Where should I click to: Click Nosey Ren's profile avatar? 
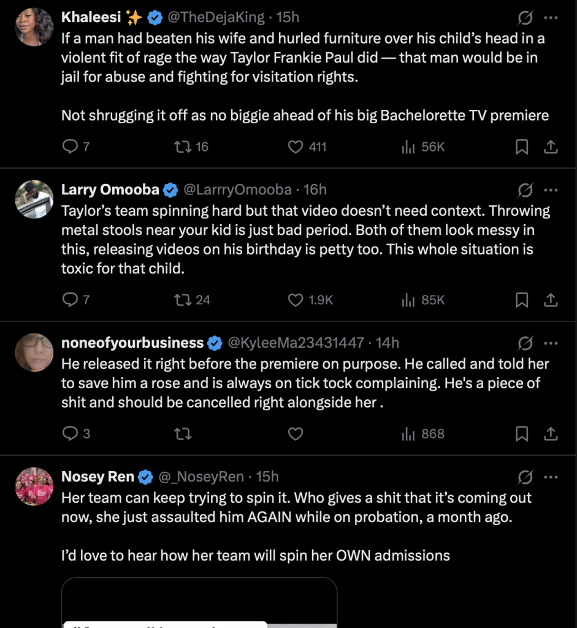click(x=34, y=486)
